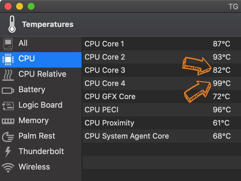Click the thermometer icon beside Temperatures
This screenshot has width=241, height=181.
pyautogui.click(x=12, y=24)
